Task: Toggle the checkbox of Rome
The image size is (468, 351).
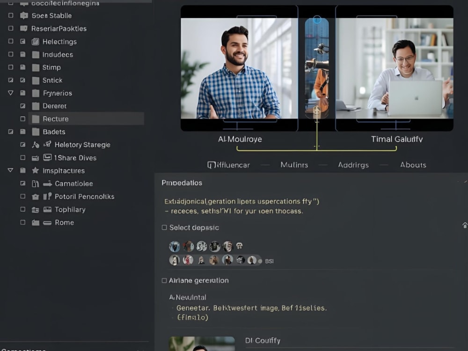Action: click(x=22, y=222)
